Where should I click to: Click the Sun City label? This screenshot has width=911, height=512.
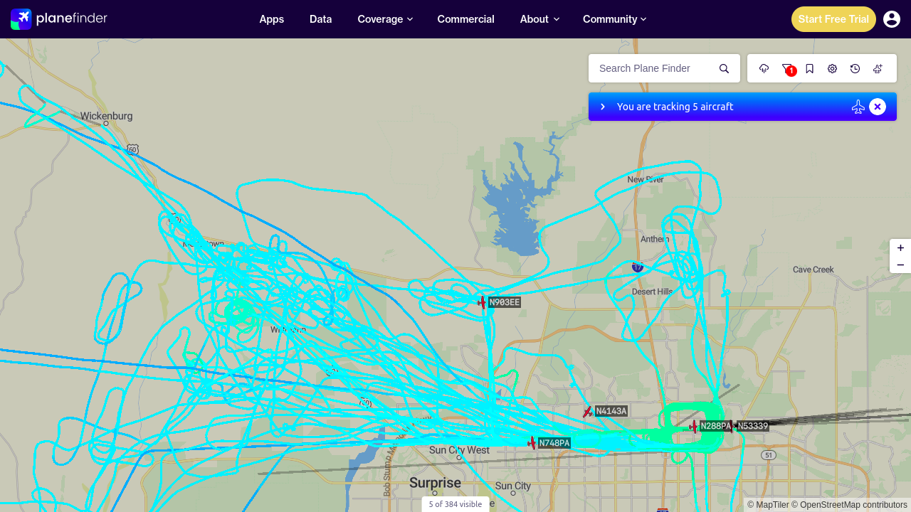(x=513, y=486)
